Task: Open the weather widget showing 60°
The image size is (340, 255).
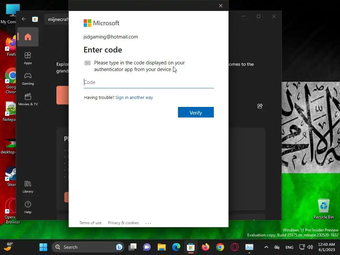Action: 8,247
